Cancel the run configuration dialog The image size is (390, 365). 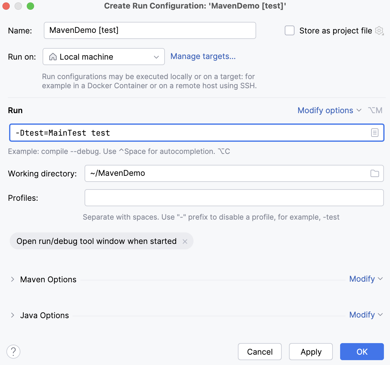pyautogui.click(x=259, y=351)
